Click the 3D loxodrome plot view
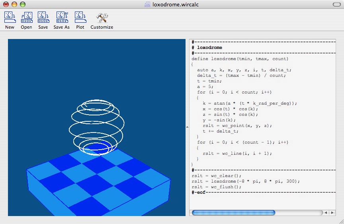 click(96, 127)
